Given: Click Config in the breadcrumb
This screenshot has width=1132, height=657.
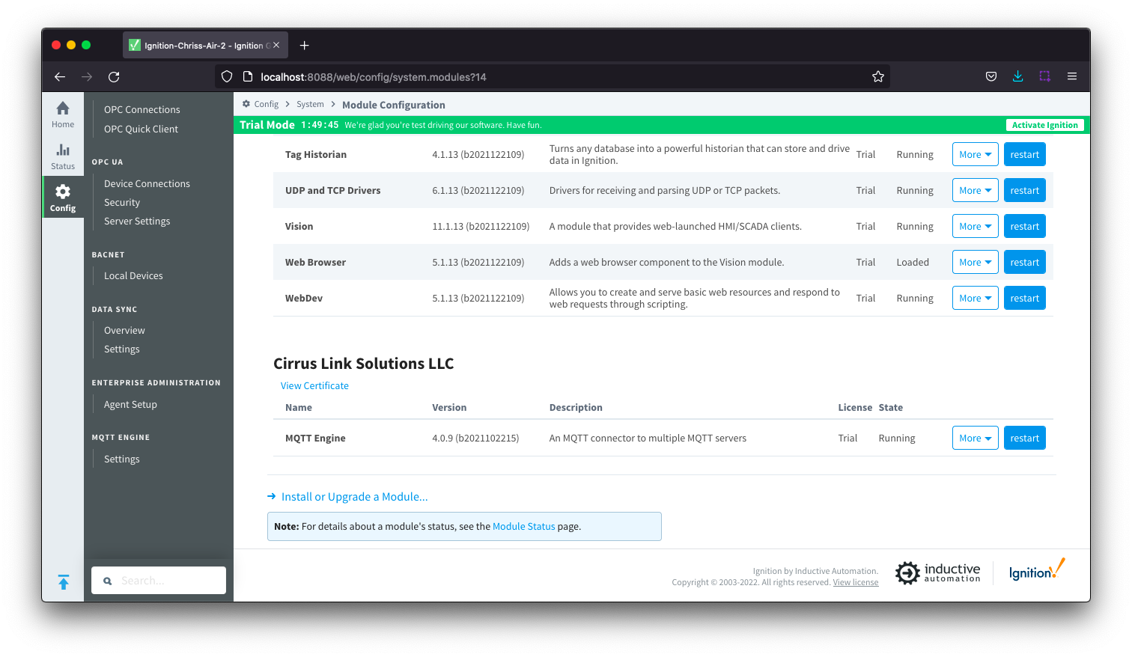Looking at the screenshot, I should [x=266, y=104].
